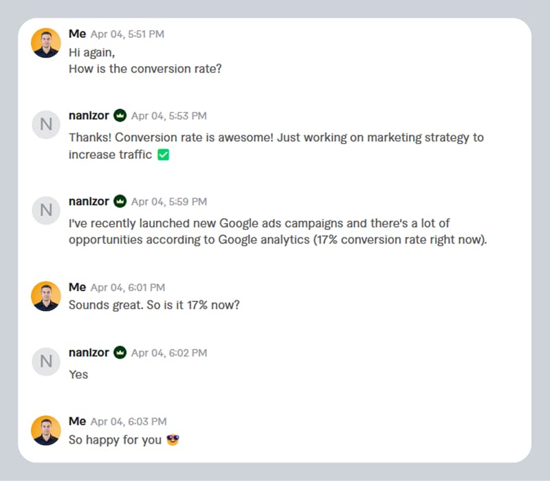Click the "Apr 04, 6:01 PM" timestamp
Viewport: 550px width, 481px height.
point(128,288)
